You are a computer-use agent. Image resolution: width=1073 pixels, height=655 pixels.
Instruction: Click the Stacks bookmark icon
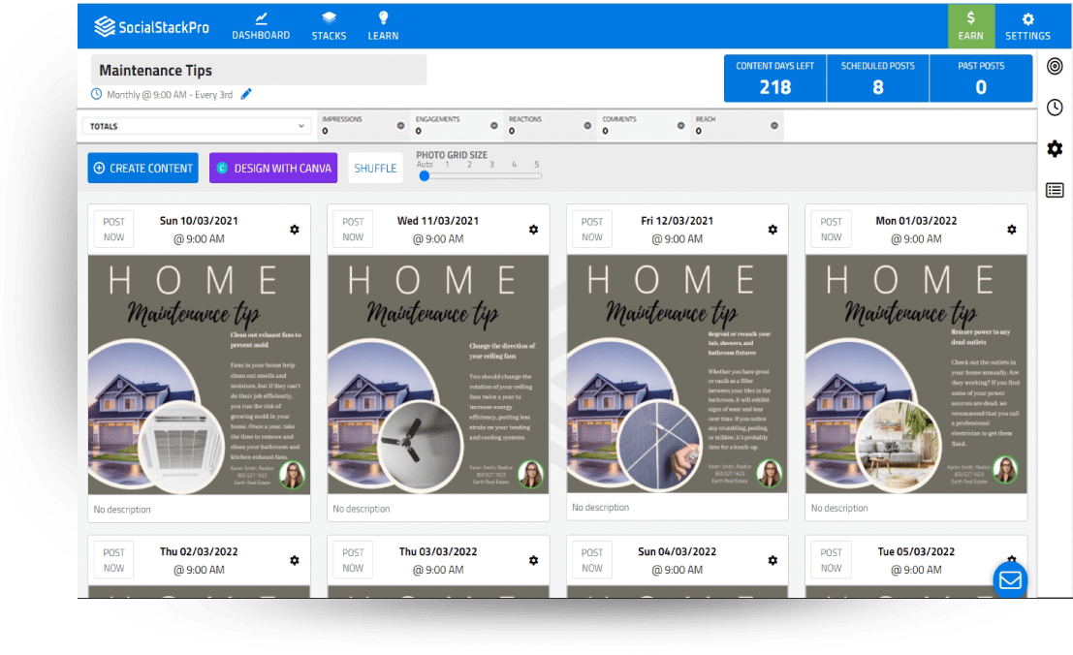[x=329, y=16]
